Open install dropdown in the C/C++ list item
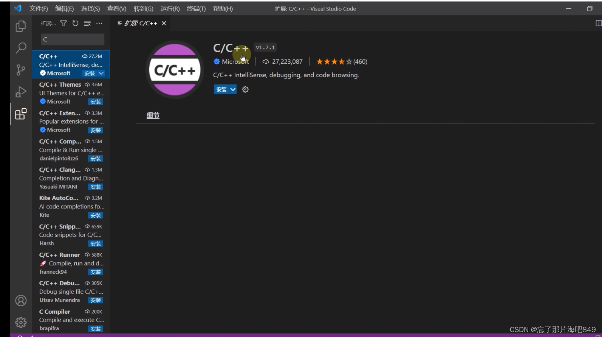 (x=101, y=74)
